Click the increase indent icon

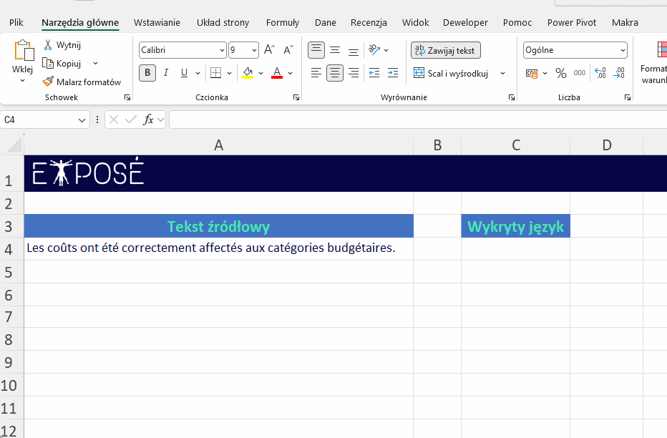(x=392, y=73)
